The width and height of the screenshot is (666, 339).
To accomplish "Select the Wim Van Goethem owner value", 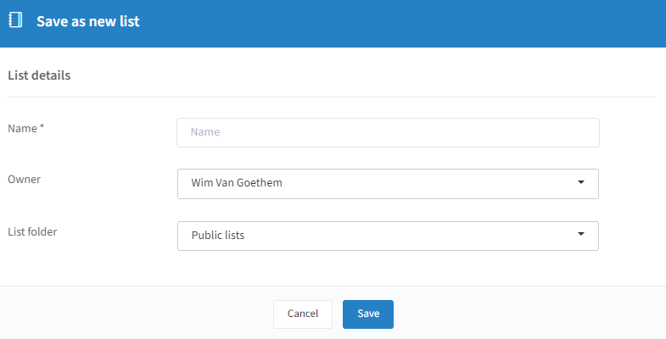I will (237, 183).
